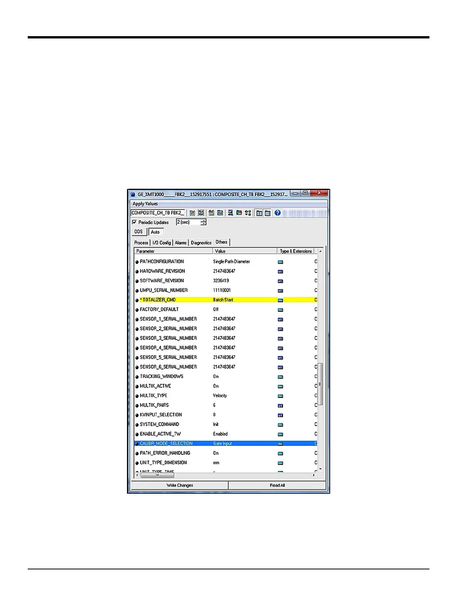
Task: Click the type icon in the TRACKING_WINDOWS row
Action: pyautogui.click(x=281, y=377)
